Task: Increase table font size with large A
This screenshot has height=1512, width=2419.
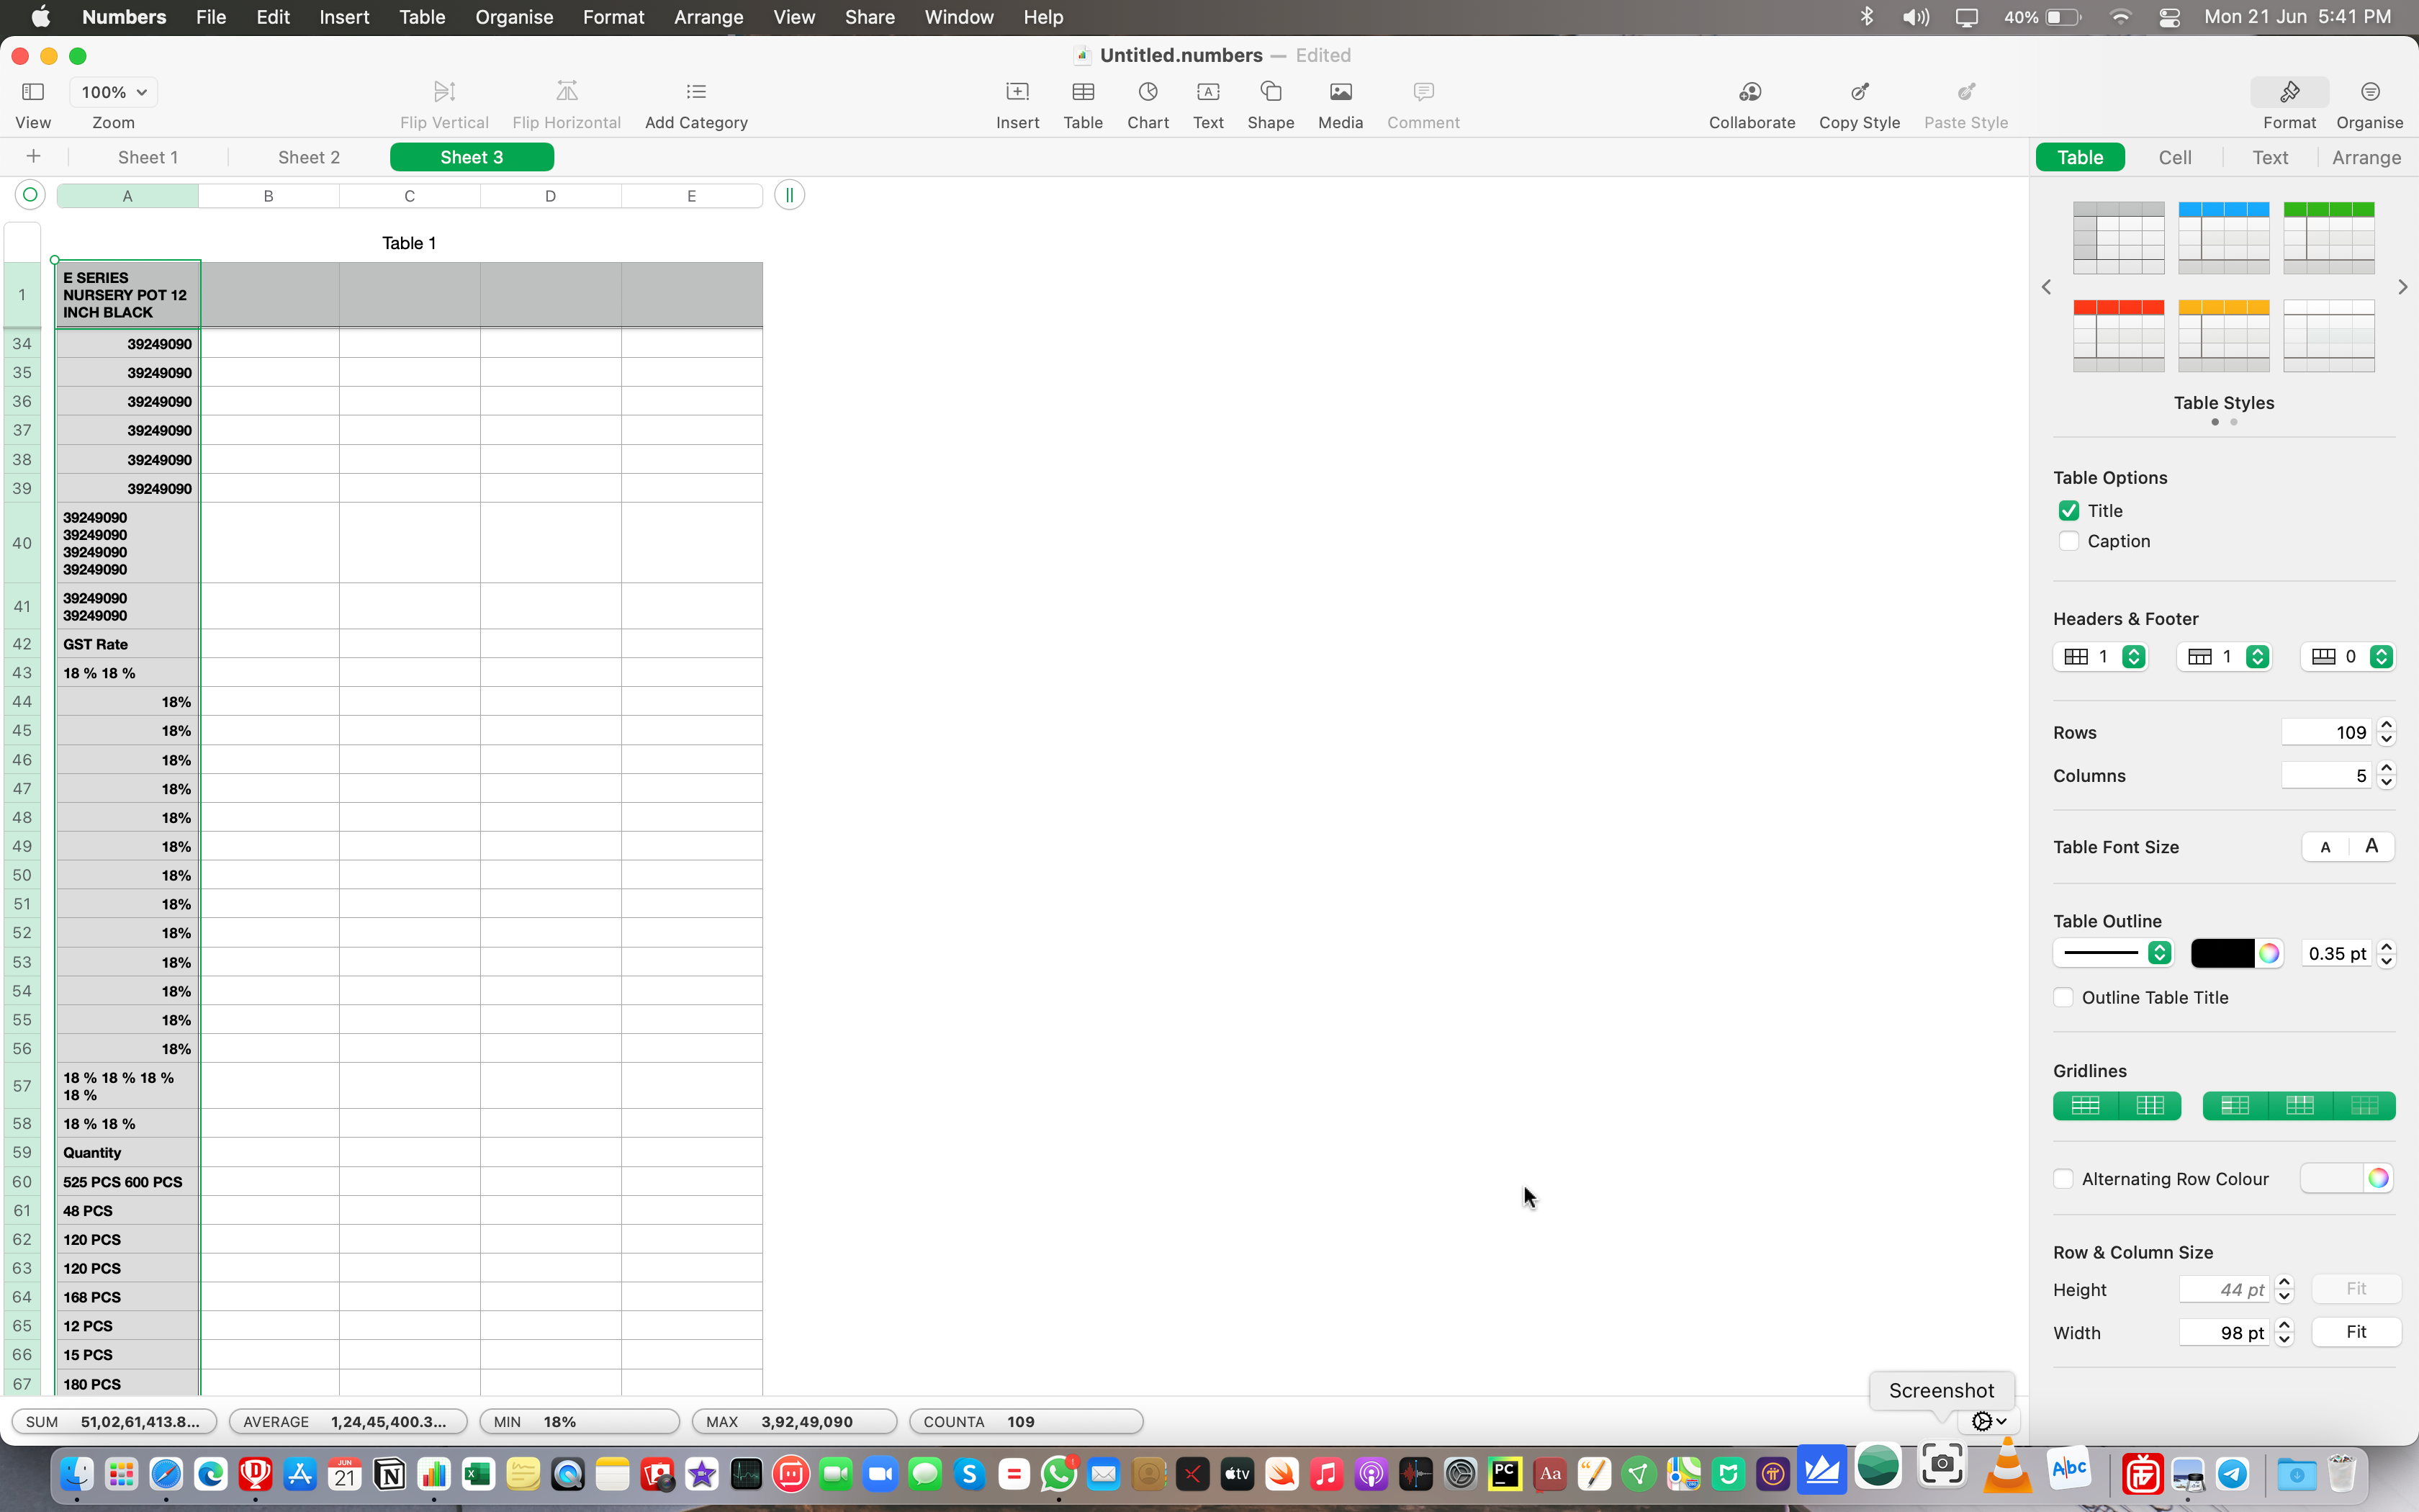Action: (x=2371, y=847)
